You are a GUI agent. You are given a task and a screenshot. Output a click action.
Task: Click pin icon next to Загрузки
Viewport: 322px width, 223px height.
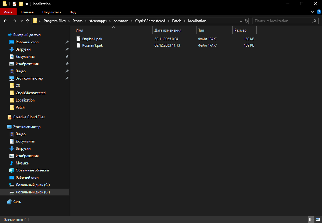pyautogui.click(x=67, y=49)
